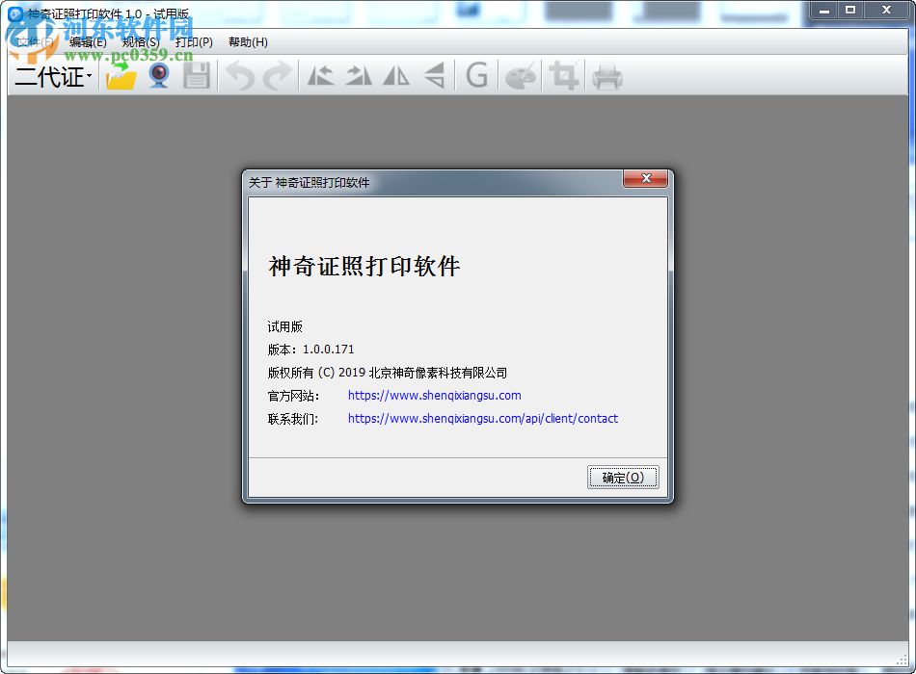Open the shenqixiangsu.com official website link
The image size is (916, 674).
[x=433, y=395]
